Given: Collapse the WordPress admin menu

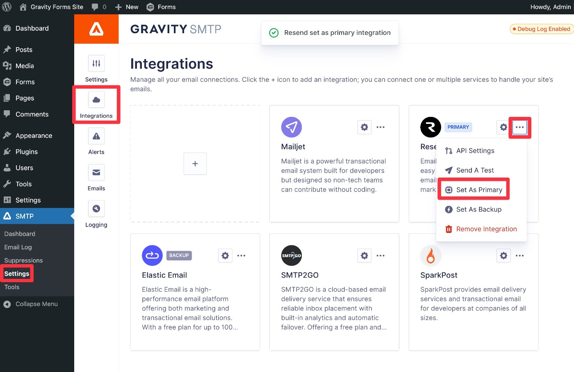Looking at the screenshot, I should [36, 304].
